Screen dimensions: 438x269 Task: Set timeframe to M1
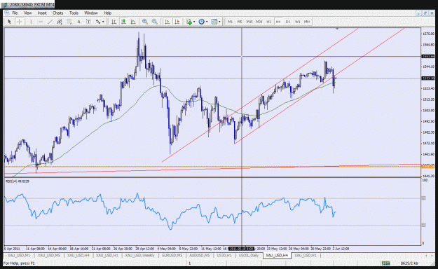(230, 22)
